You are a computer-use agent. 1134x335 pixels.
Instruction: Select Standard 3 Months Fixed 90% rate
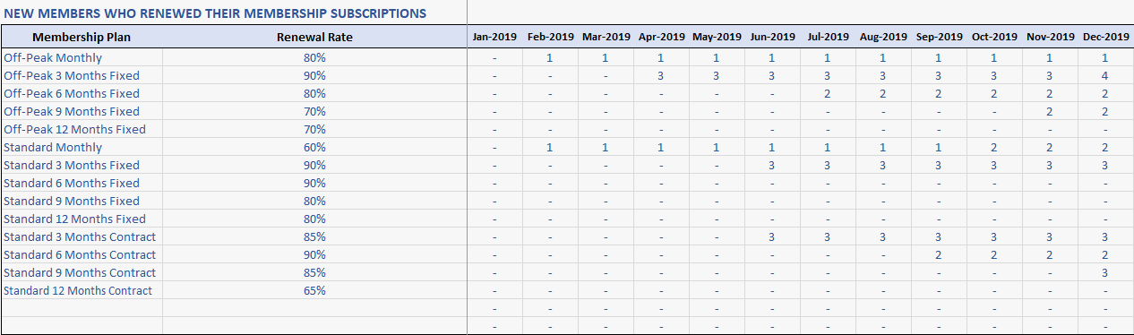pyautogui.click(x=314, y=165)
